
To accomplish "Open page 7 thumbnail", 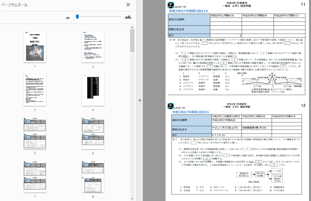I will click(x=35, y=177).
